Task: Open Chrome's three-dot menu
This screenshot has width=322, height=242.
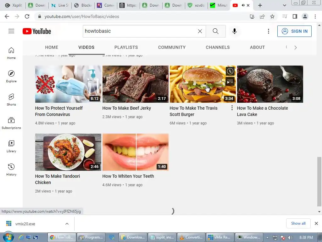Action: click(315, 16)
